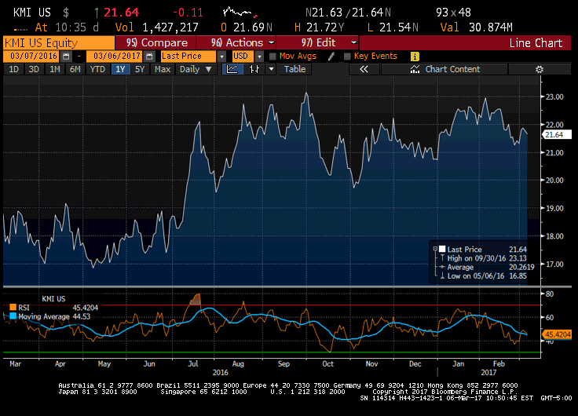Viewport: 578px width, 416px height.
Task: Expand the chart type dropdown arrow
Action: [271, 69]
